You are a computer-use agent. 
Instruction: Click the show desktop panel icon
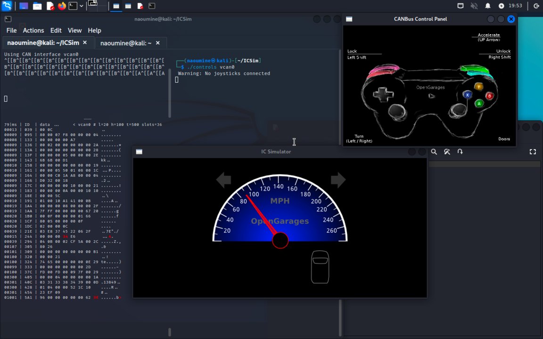[x=24, y=6]
